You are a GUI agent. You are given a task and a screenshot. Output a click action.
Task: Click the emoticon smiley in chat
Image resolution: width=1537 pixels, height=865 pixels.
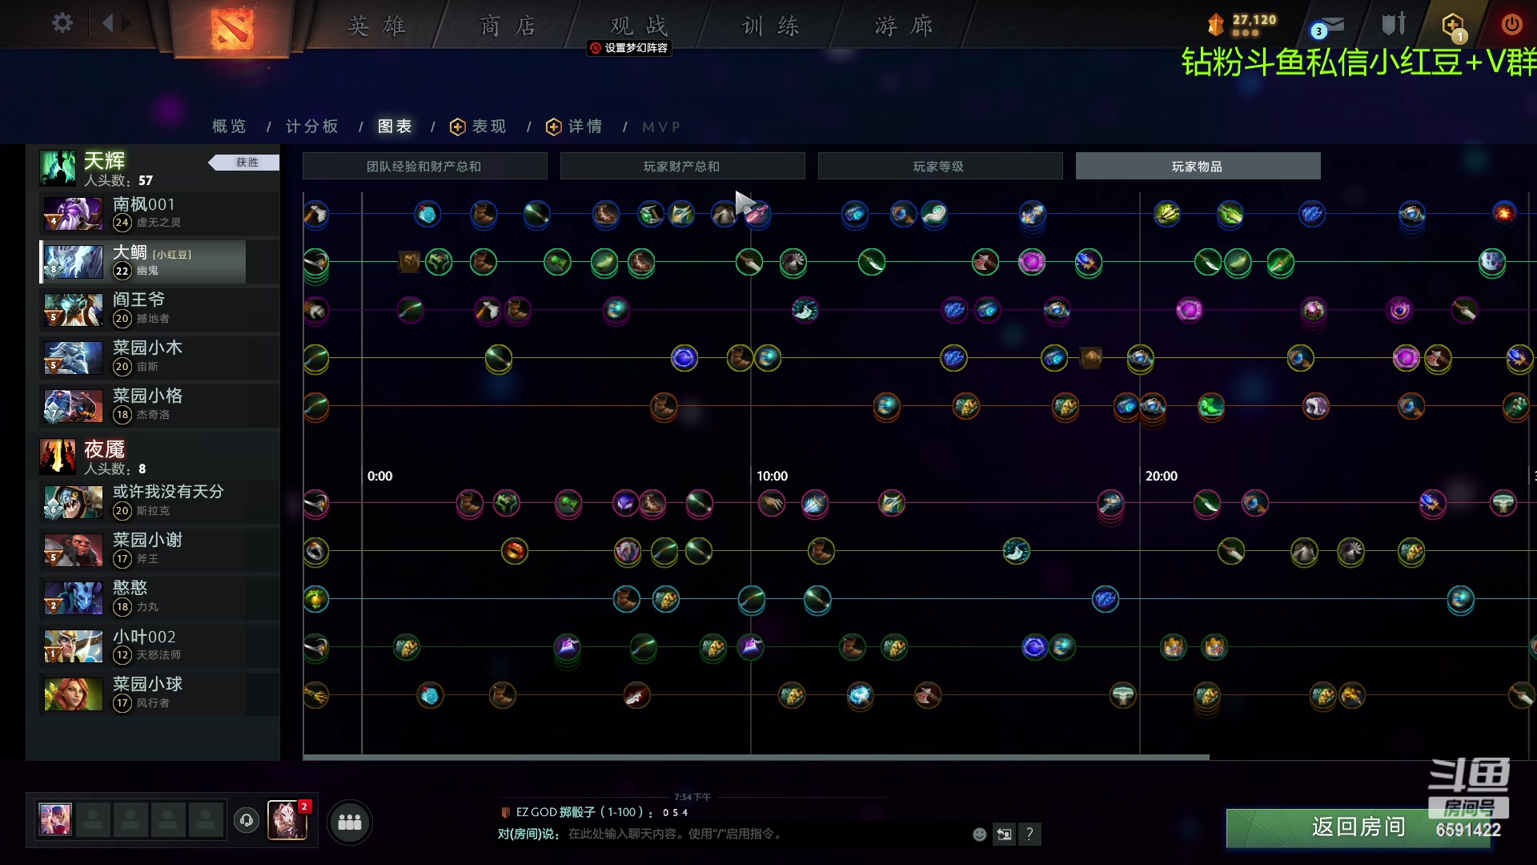click(979, 835)
